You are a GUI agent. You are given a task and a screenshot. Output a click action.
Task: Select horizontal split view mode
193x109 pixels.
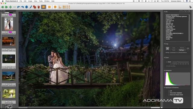tap(55, 7)
